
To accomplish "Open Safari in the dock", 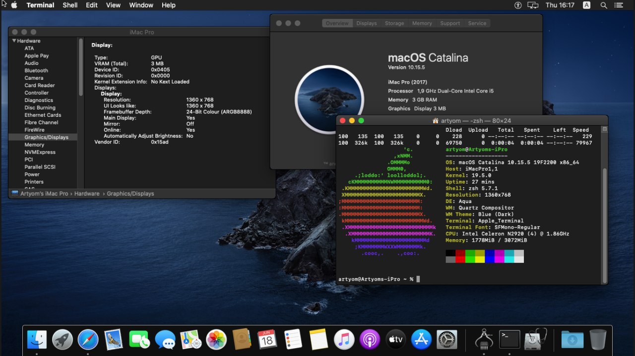I will 88,340.
